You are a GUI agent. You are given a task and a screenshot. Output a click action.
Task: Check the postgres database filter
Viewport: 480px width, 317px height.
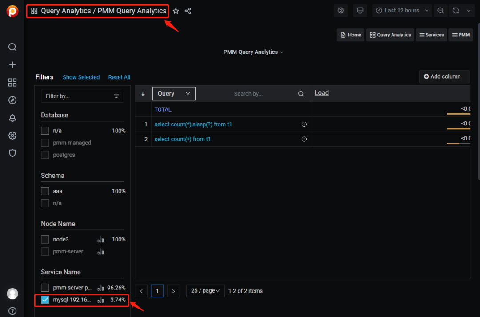(45, 155)
